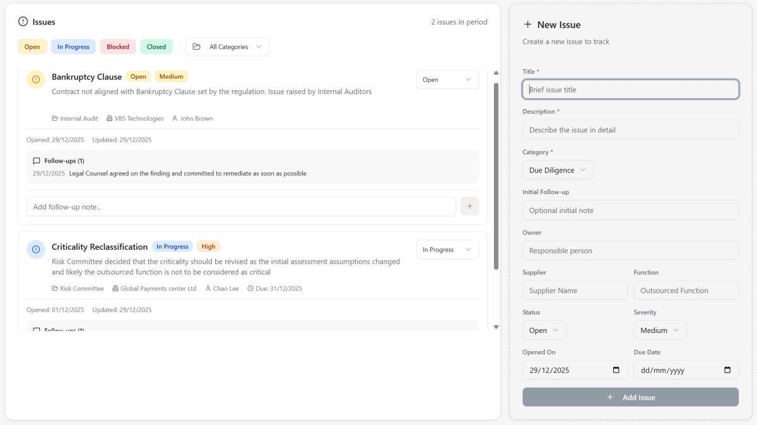Click the Brief issue title input field
The height and width of the screenshot is (425, 757).
(x=630, y=90)
